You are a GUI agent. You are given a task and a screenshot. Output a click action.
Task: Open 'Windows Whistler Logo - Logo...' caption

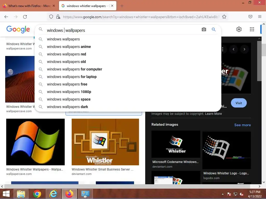pos(226,173)
